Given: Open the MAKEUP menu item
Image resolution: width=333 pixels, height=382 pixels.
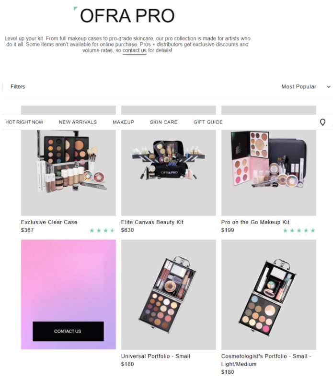Looking at the screenshot, I should [x=123, y=122].
